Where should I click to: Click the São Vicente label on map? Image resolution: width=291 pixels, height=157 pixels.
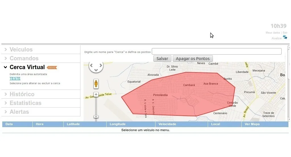point(268,93)
